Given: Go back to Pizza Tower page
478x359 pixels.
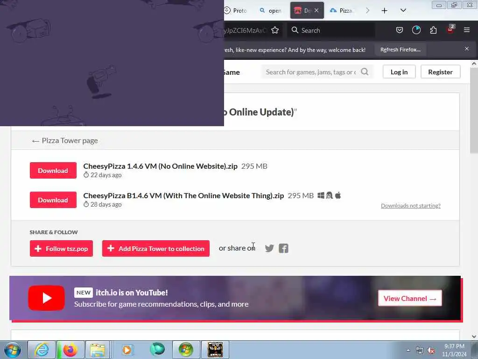Looking at the screenshot, I should point(64,140).
